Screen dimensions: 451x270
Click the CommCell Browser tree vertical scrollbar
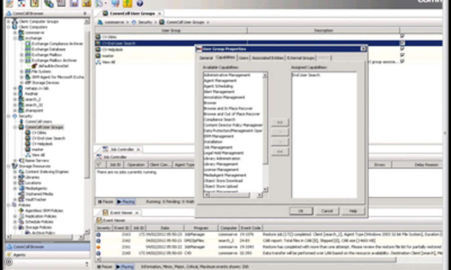click(87, 126)
